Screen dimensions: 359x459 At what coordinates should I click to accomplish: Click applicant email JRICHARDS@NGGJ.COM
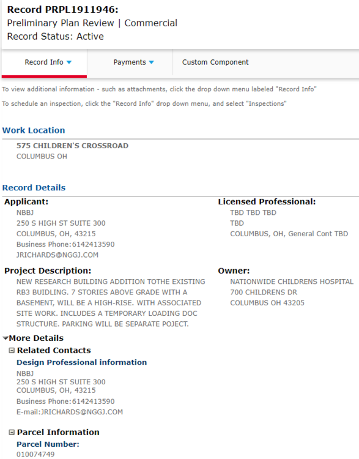tap(57, 255)
